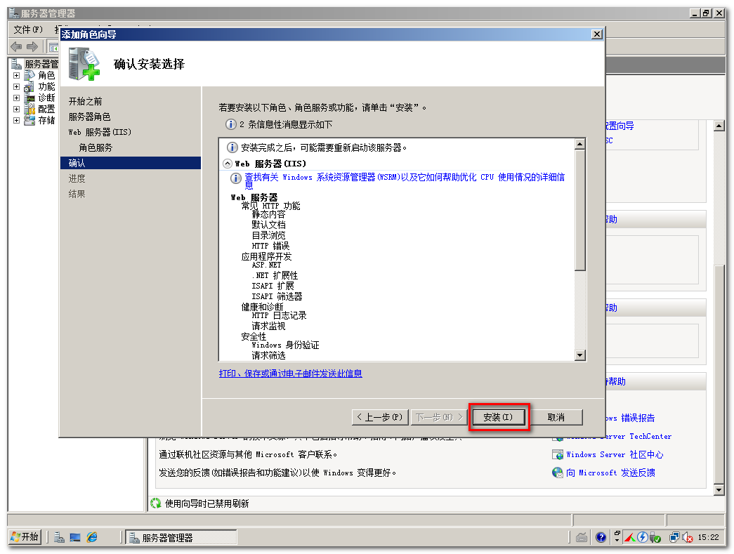Click the info icon beside the WSRM link
Viewport: 734px width, 554px height.
pyautogui.click(x=235, y=178)
